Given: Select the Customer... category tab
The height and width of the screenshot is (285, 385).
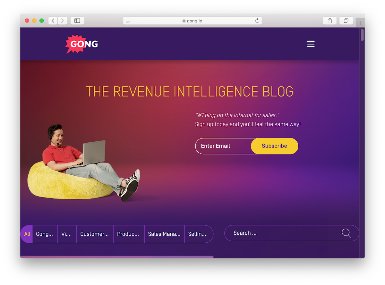Looking at the screenshot, I should click(x=95, y=234).
